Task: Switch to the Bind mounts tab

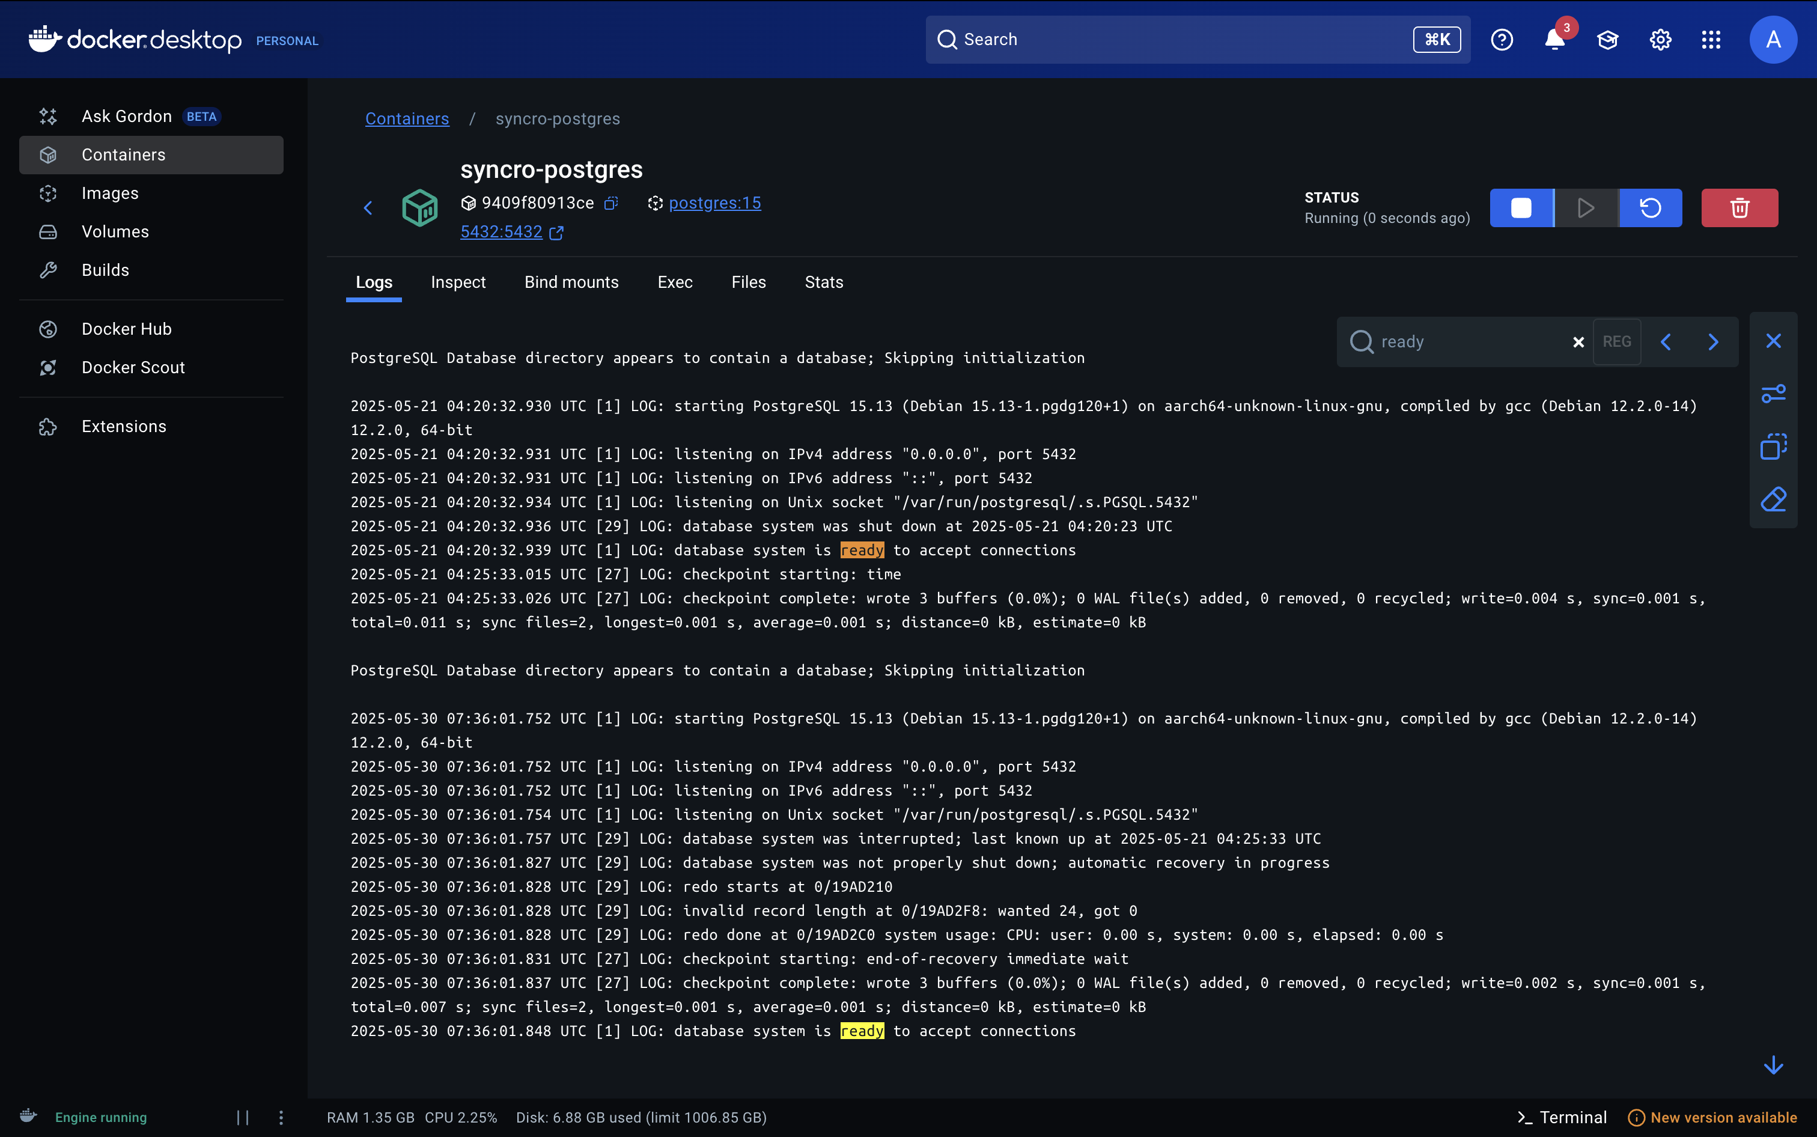Action: click(x=571, y=282)
